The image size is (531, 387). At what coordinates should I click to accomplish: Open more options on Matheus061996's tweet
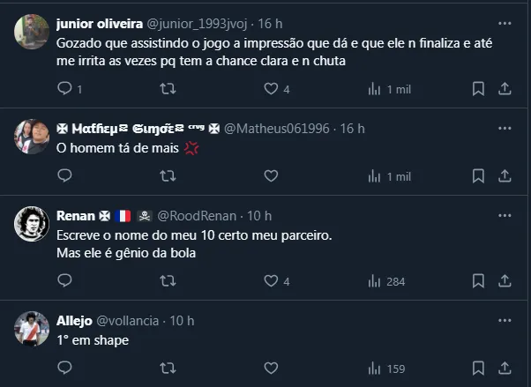(505, 129)
